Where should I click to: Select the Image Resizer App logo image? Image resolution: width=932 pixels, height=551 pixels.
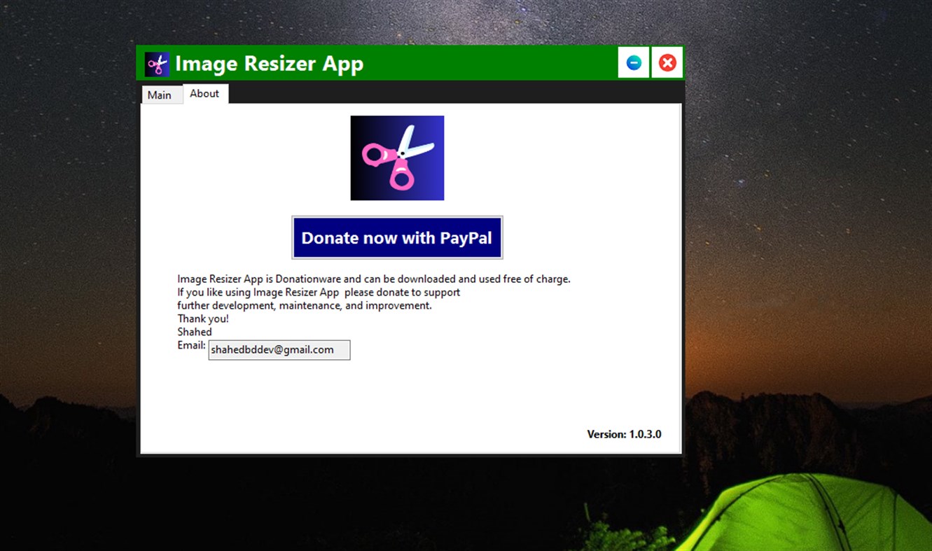[x=397, y=158]
